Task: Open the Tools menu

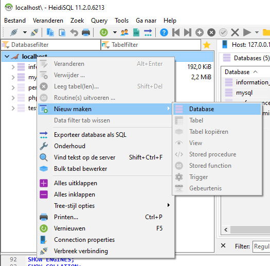Action: coord(121,21)
